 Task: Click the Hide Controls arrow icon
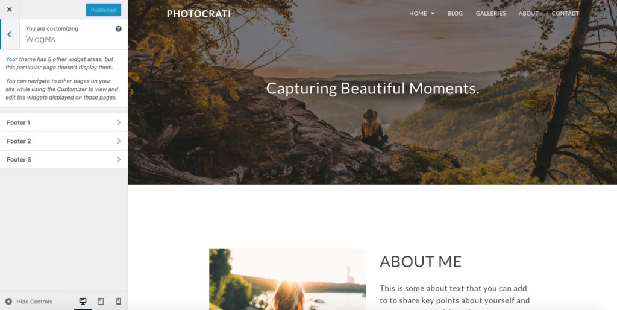(x=8, y=302)
